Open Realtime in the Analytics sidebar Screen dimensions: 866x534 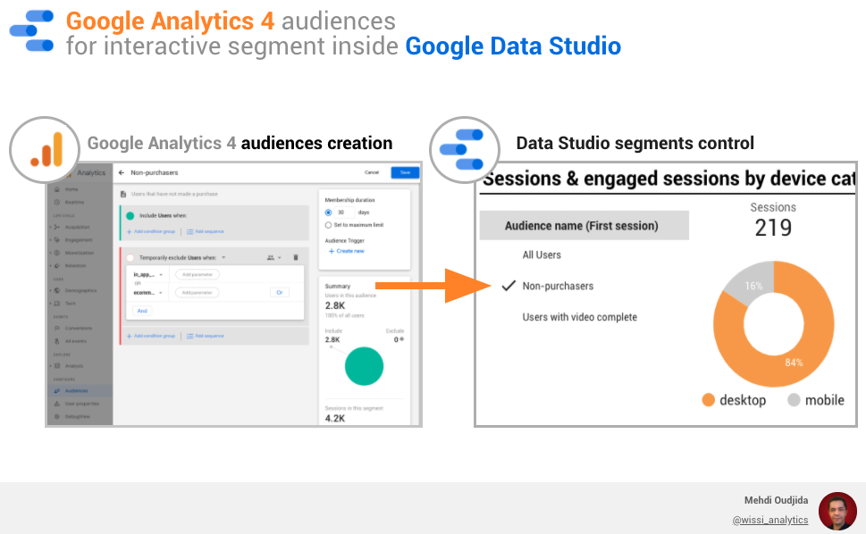point(74,202)
